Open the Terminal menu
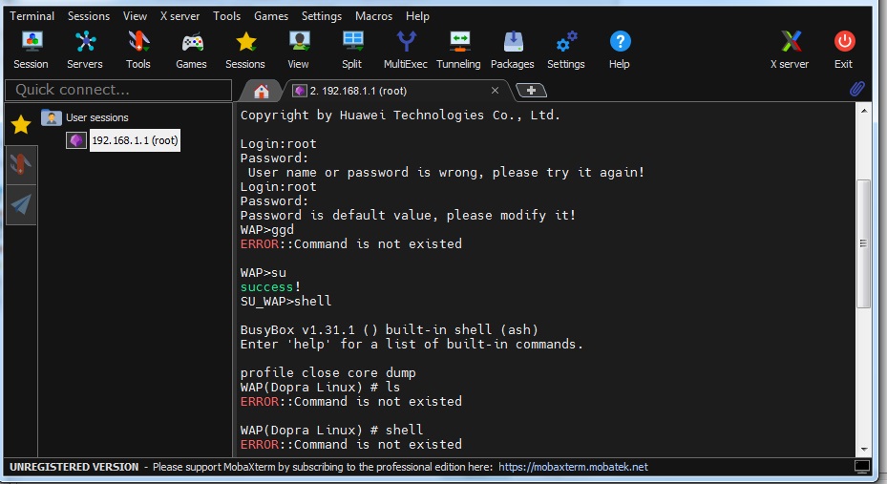 32,16
